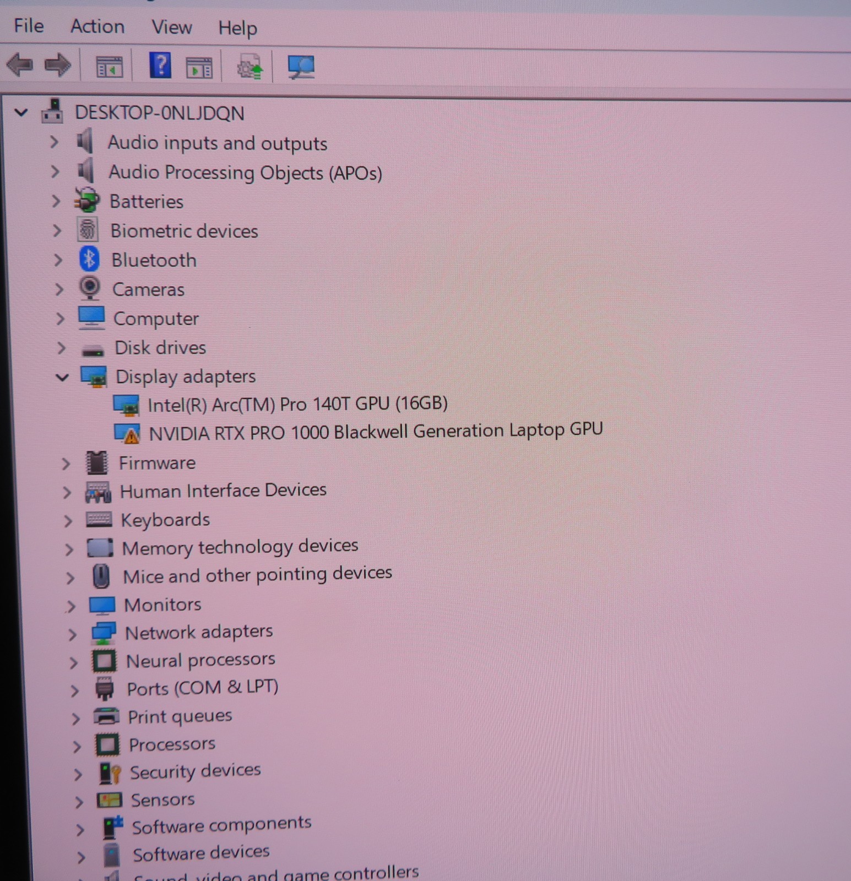
Task: Click the Bluetooth logo icon
Action: click(x=89, y=259)
